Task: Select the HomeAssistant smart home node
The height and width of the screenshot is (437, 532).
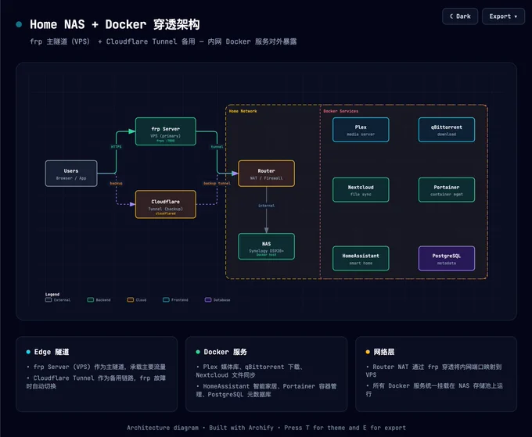Action: tap(361, 258)
